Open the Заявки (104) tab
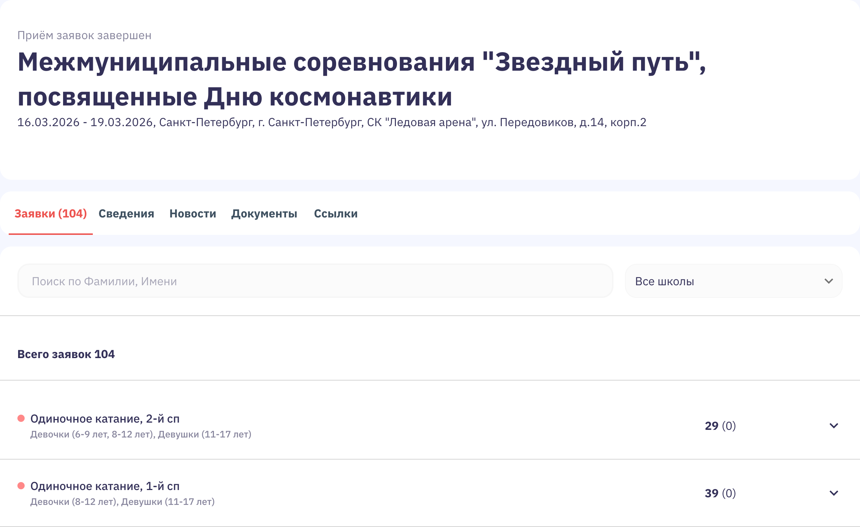This screenshot has width=860, height=527. (x=50, y=213)
